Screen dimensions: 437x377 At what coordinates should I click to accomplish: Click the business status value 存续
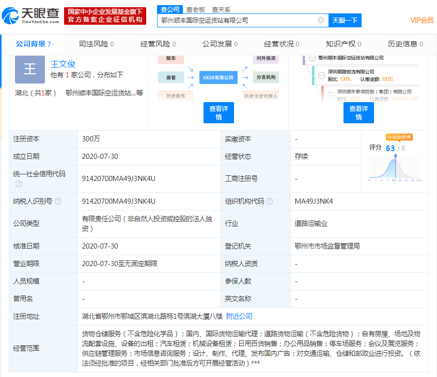(x=301, y=156)
